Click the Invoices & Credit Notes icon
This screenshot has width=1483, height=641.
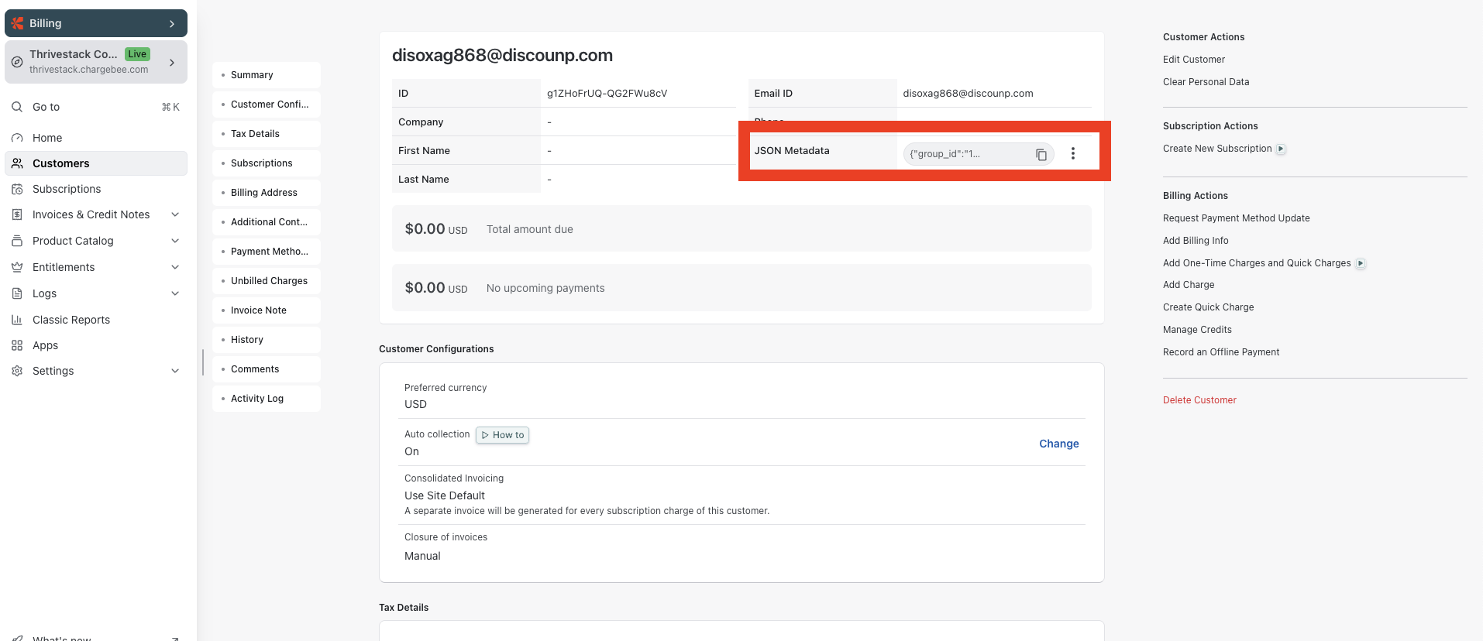pos(17,214)
